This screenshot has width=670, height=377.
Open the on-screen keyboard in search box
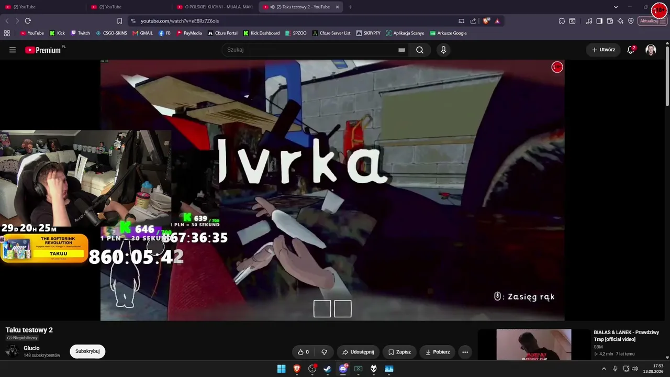point(401,50)
